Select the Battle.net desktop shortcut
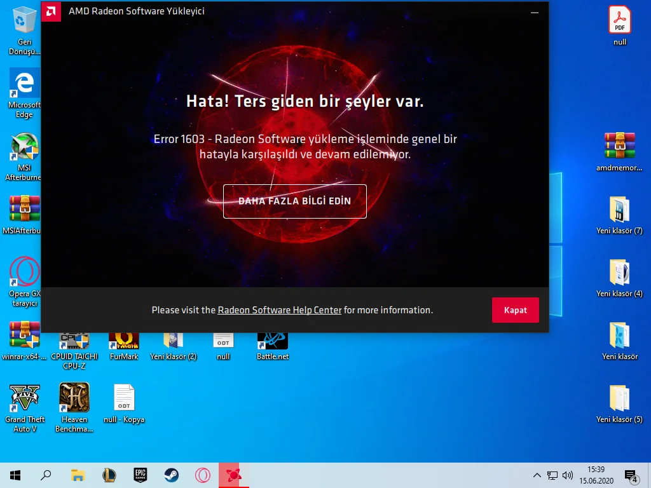This screenshot has width=651, height=488. click(272, 346)
